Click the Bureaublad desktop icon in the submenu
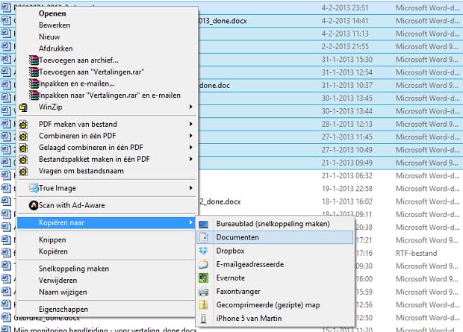The width and height of the screenshot is (463, 332). pos(203,225)
